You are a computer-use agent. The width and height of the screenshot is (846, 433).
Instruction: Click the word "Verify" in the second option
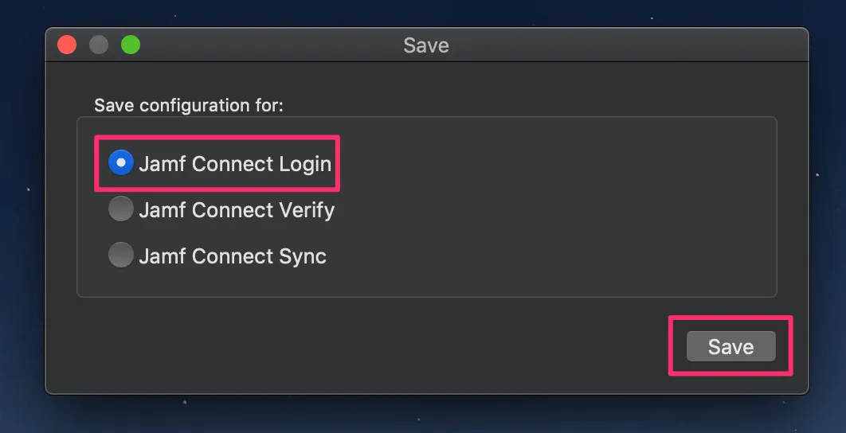306,210
